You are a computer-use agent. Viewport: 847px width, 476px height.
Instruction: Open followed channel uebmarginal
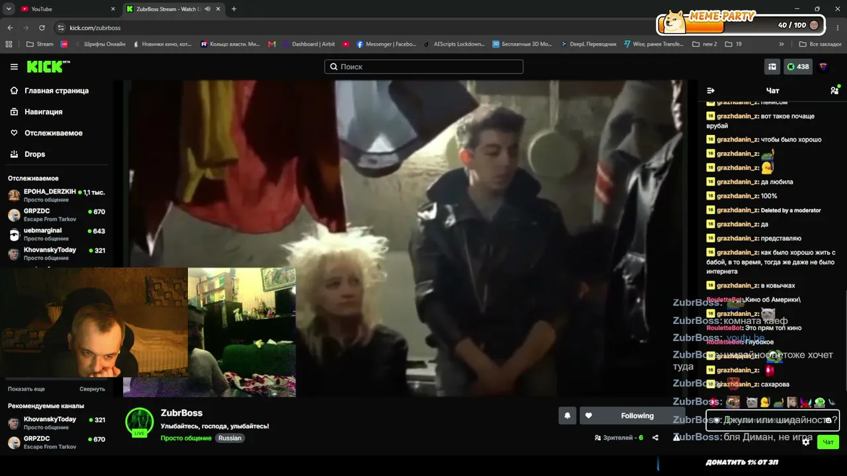coord(56,234)
